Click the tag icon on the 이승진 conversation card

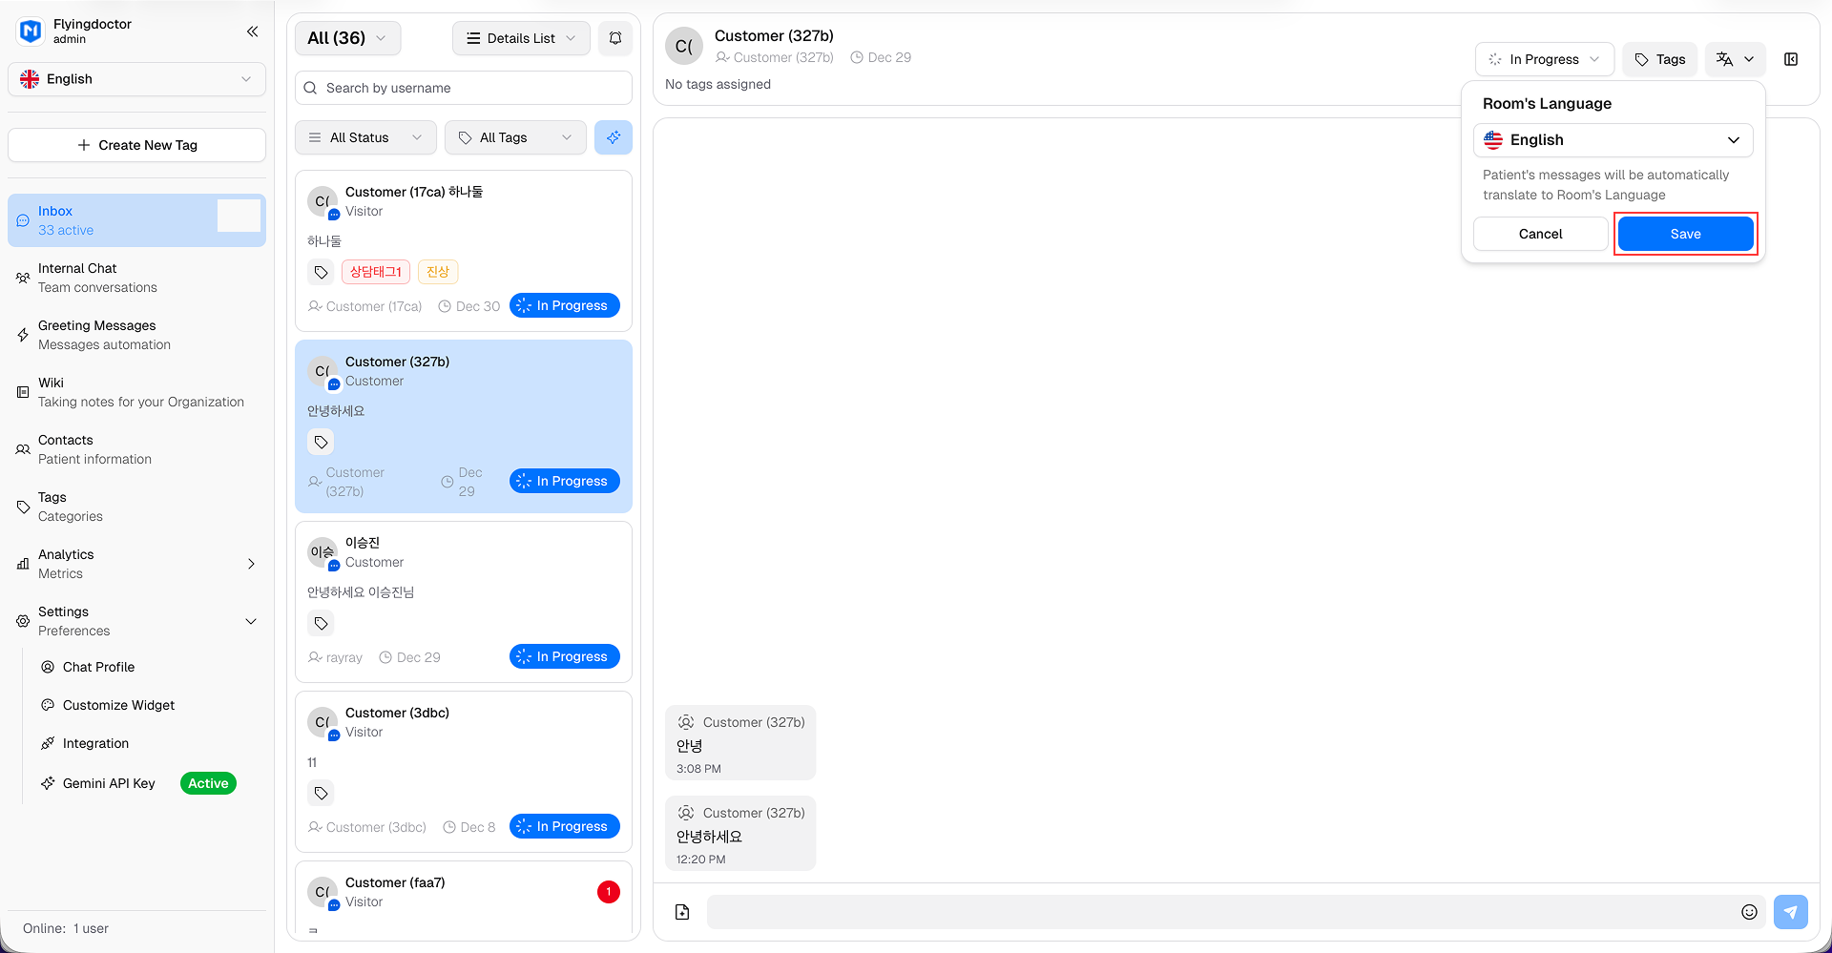321,623
